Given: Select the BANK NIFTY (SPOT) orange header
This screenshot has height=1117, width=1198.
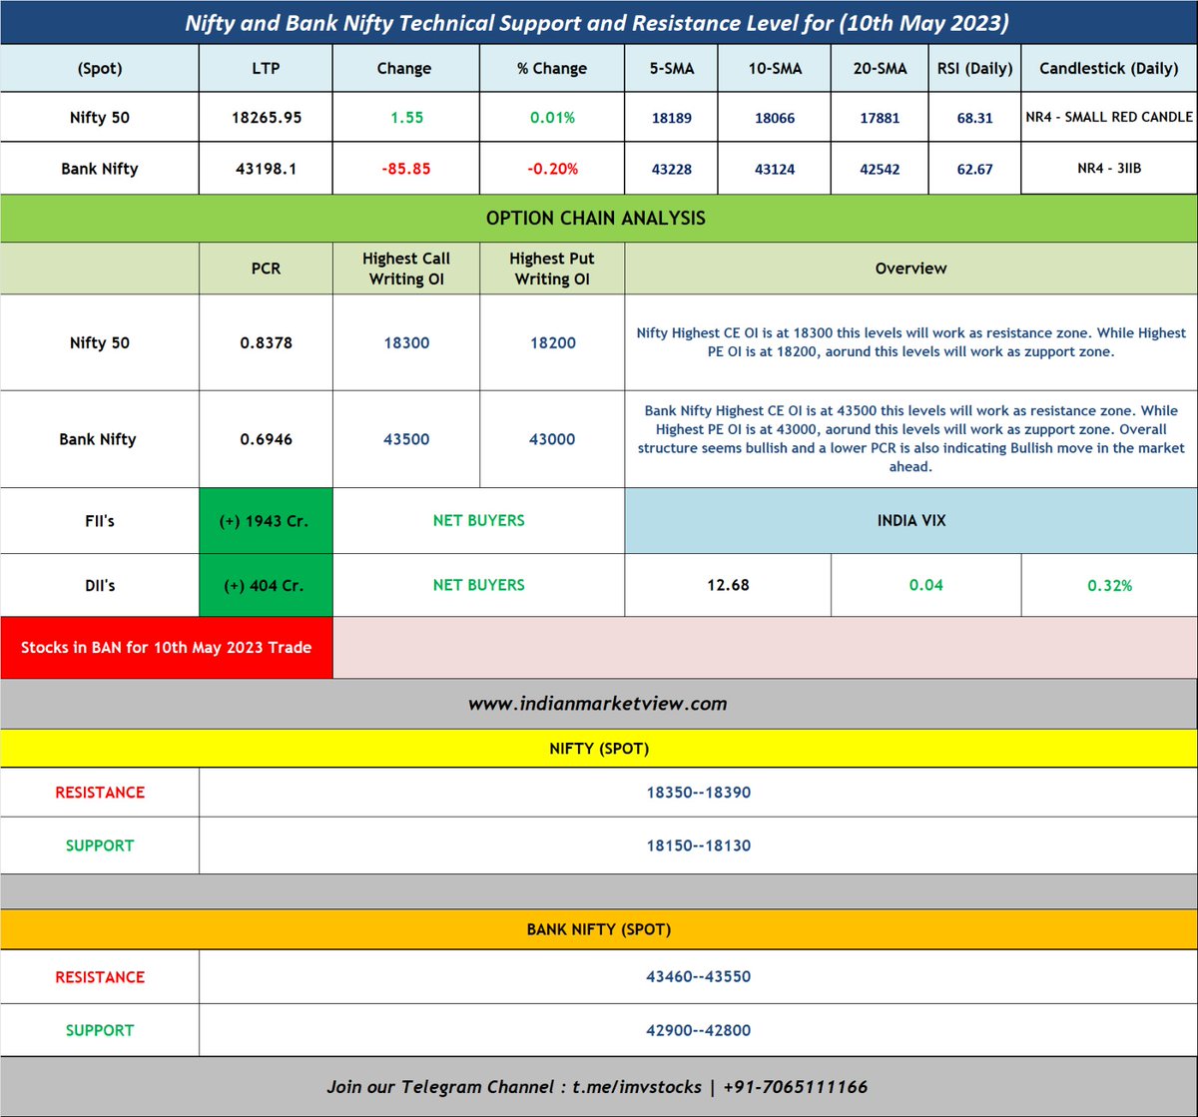Looking at the screenshot, I should pyautogui.click(x=599, y=929).
